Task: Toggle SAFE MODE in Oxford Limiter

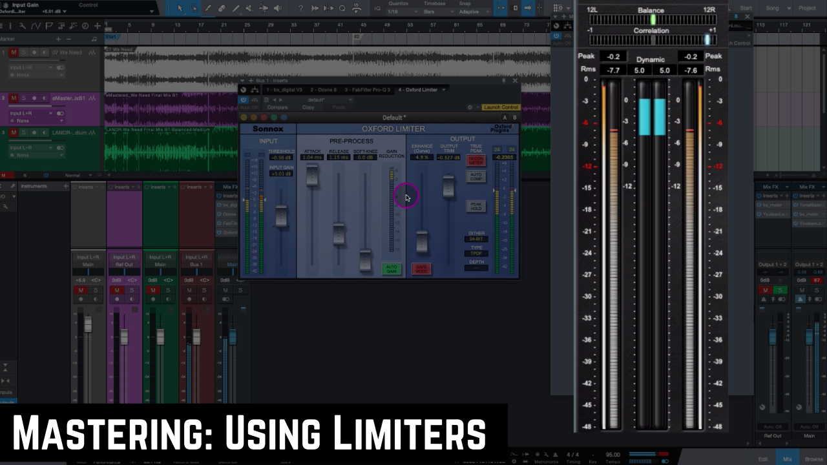Action: tap(421, 269)
